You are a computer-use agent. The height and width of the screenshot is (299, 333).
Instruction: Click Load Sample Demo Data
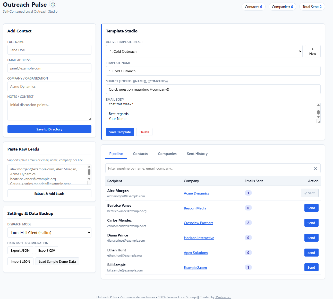tap(57, 261)
